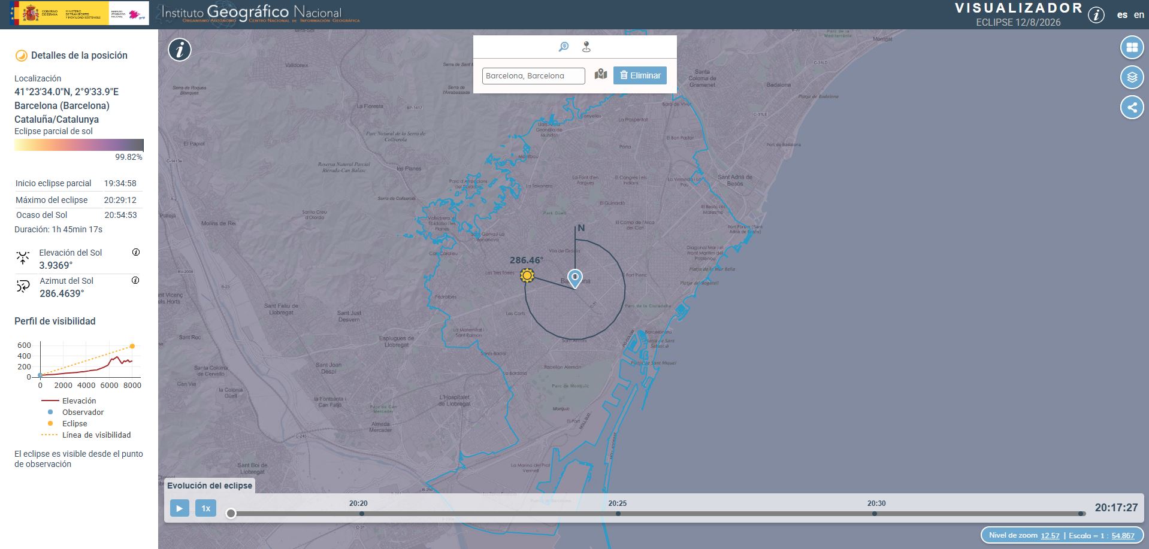Click the share button on the map
Viewport: 1149px width, 549px height.
tap(1132, 108)
